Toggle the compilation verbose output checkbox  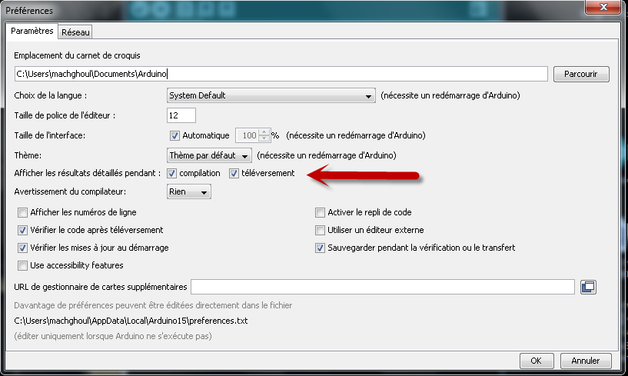pos(171,173)
